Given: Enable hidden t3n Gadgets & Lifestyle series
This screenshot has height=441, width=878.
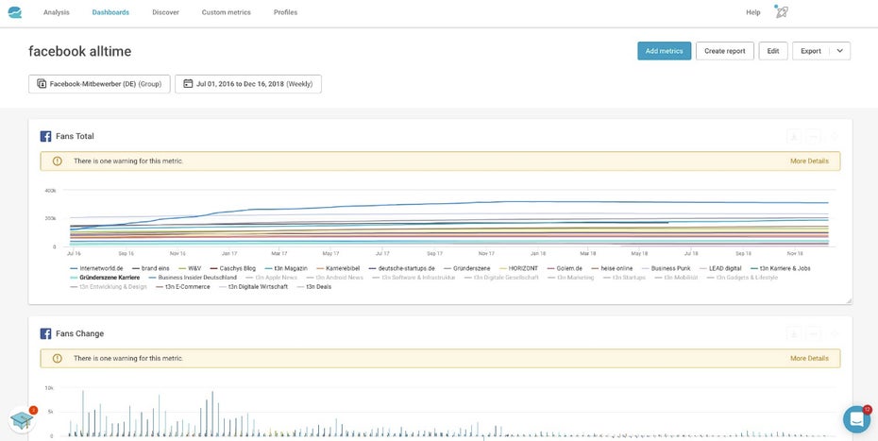Looking at the screenshot, I should pos(742,278).
